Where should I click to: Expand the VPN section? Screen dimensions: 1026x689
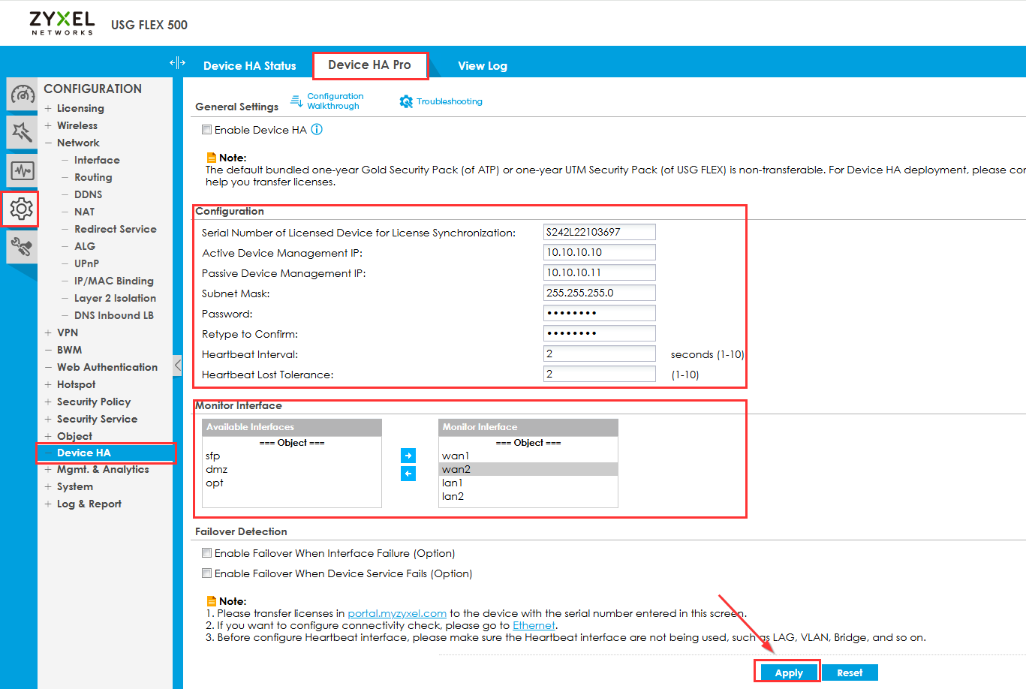(x=48, y=332)
